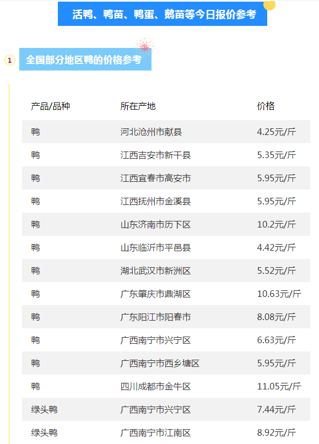Click the 10.63元/斤 price cell
The image size is (319, 444).
click(x=279, y=294)
